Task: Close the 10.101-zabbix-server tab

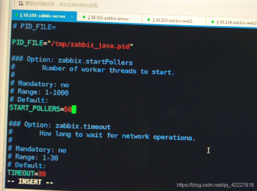Action: pyautogui.click(x=72, y=16)
